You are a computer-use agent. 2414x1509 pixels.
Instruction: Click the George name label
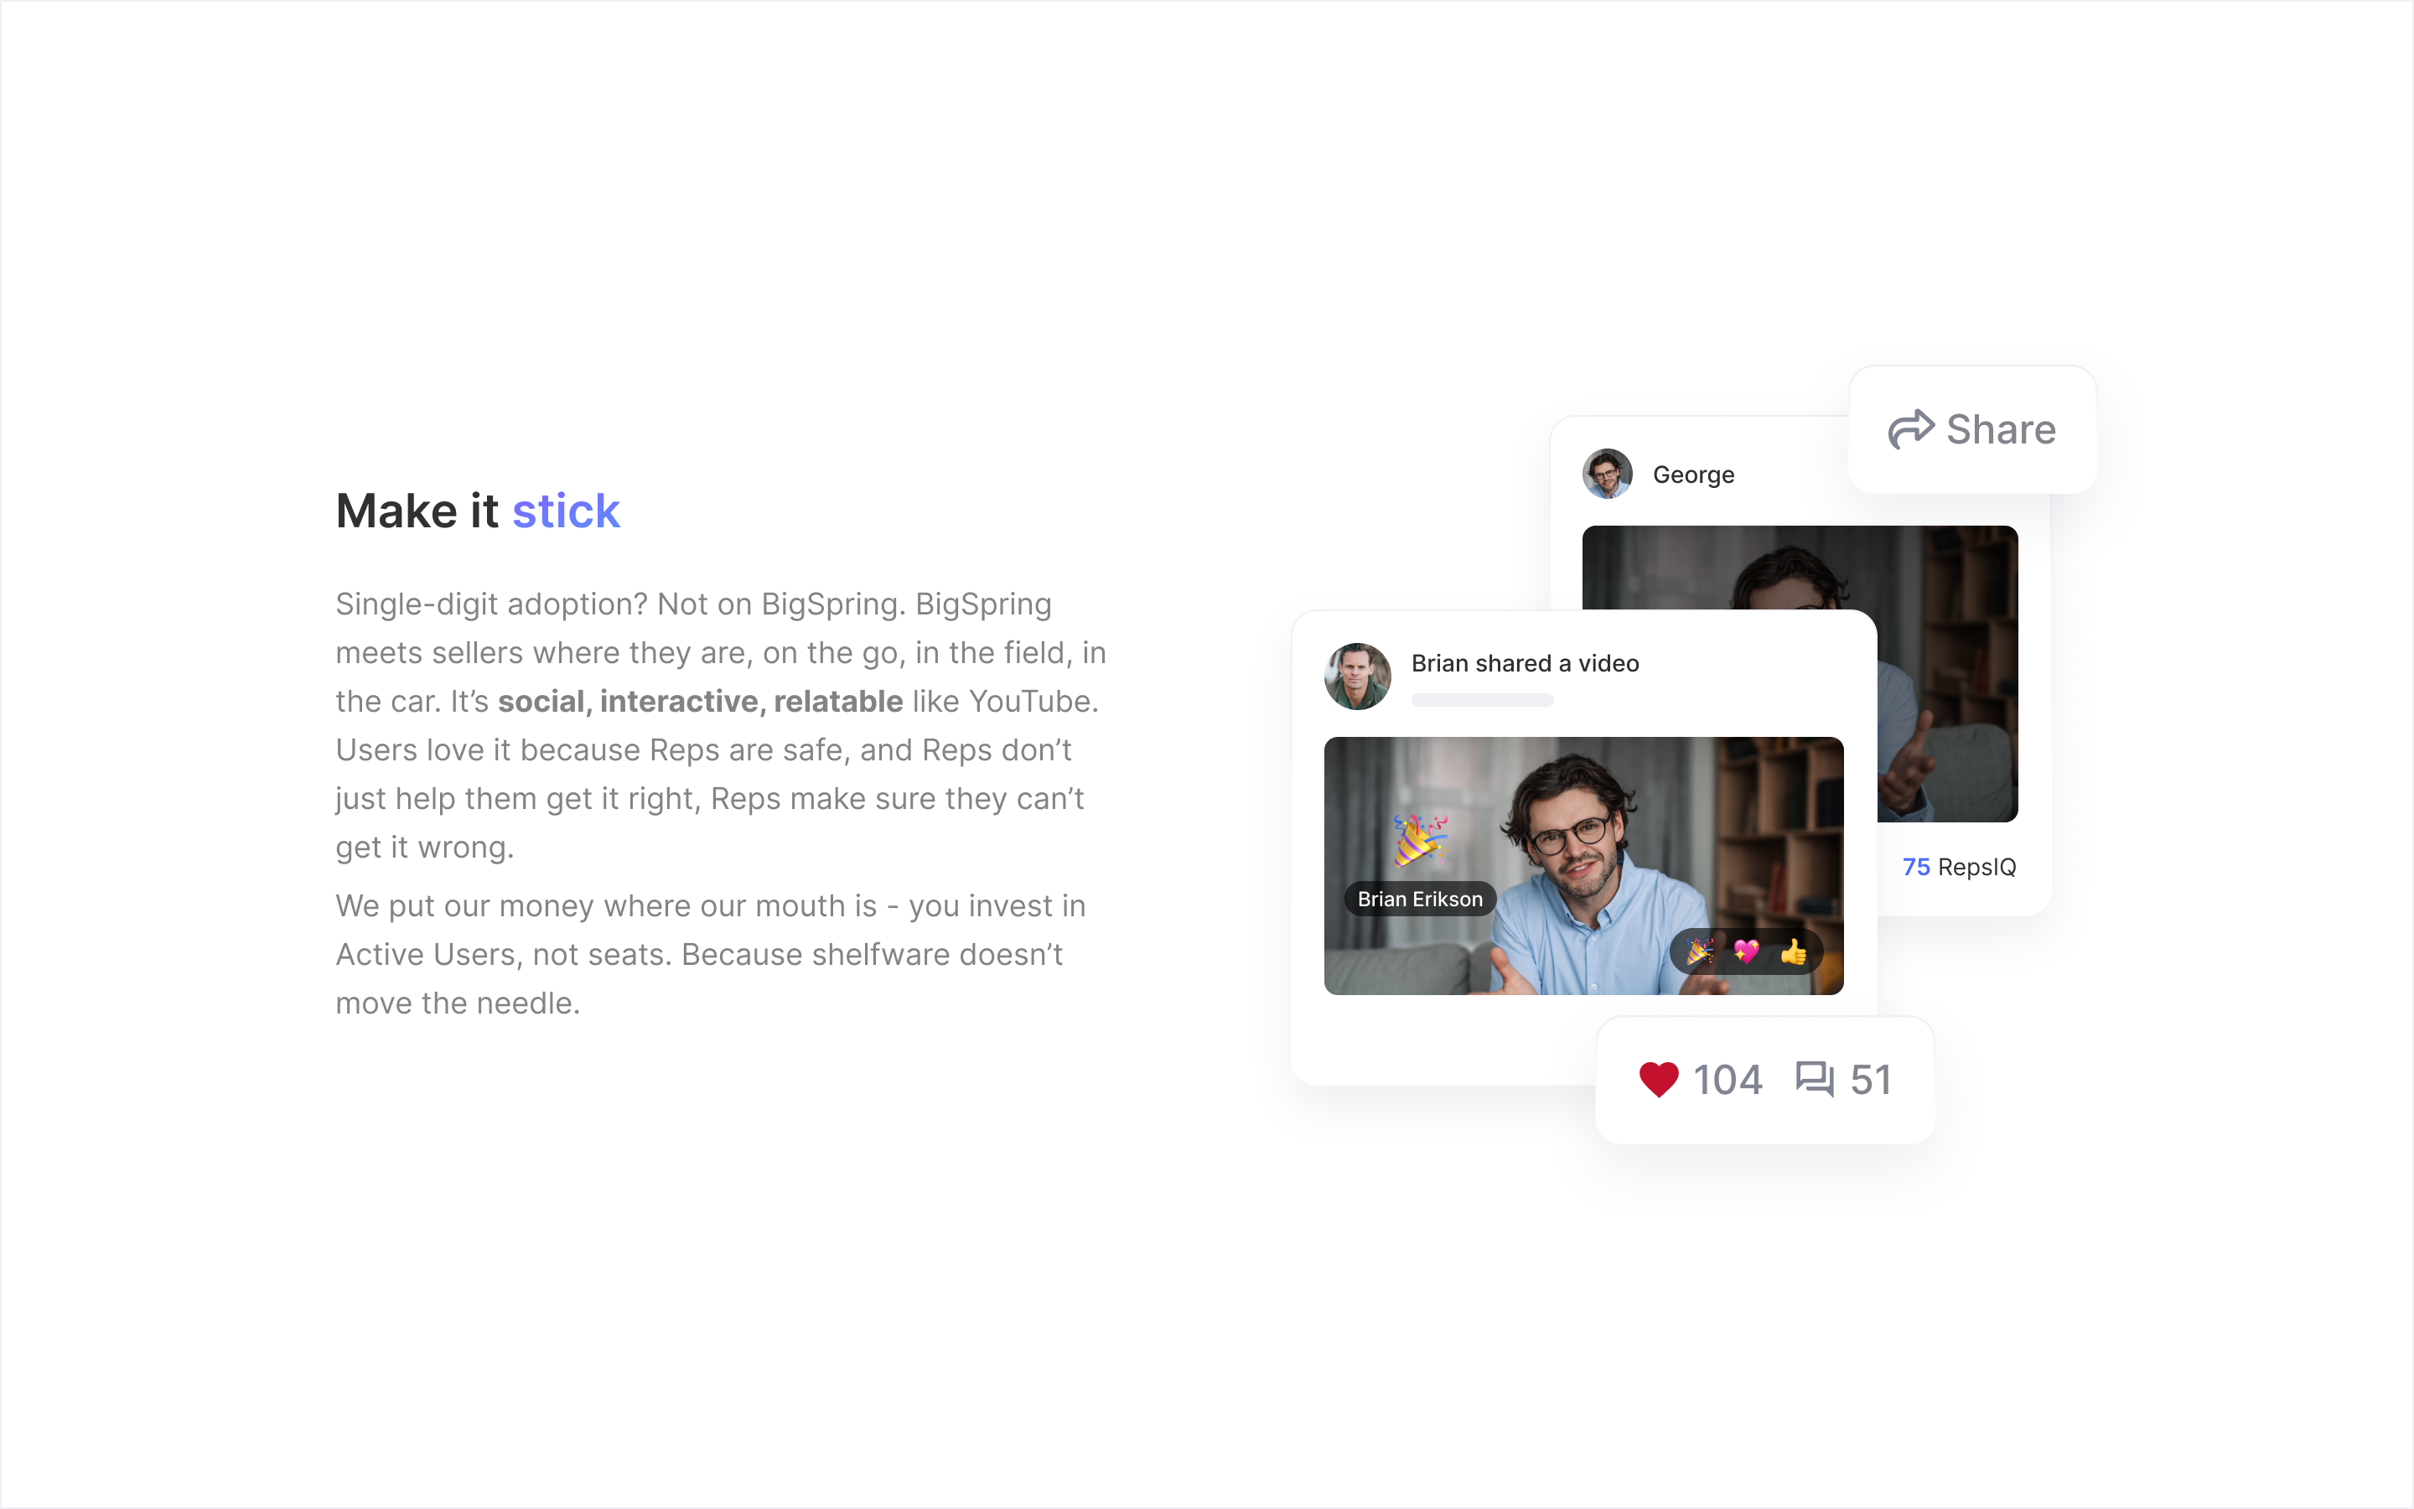tap(1693, 475)
